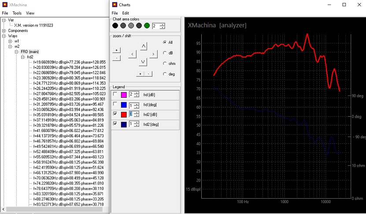366x214 pixels.
Task: Adjust the frd [deg] line width spinner
Action: [x=137, y=106]
